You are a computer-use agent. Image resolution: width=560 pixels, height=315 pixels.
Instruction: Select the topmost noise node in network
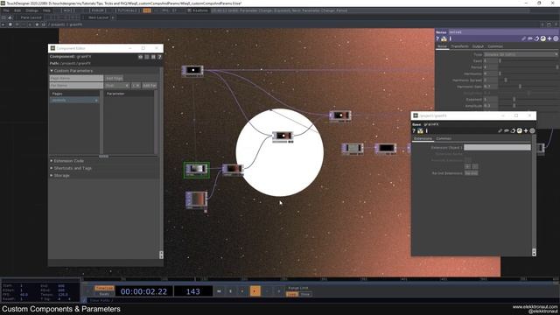[x=192, y=71]
